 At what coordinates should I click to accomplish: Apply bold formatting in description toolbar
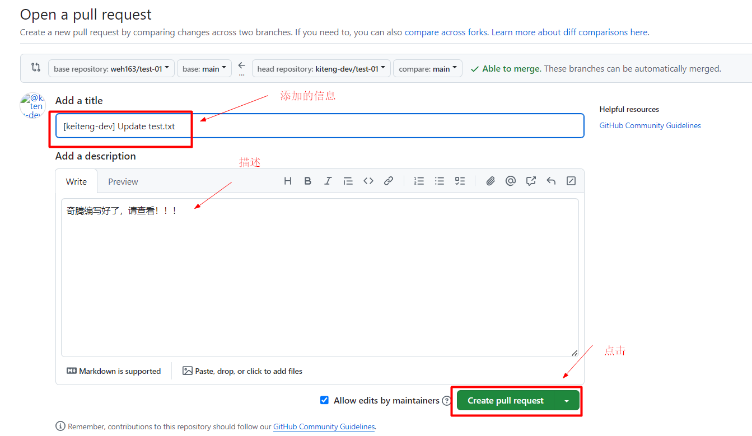[x=307, y=181]
